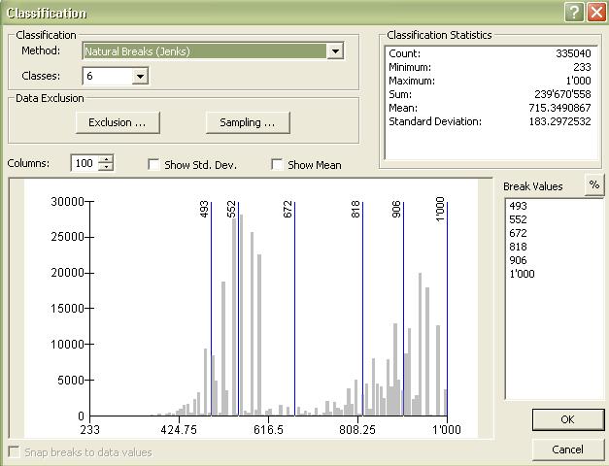Select break value 493 in list

point(518,206)
